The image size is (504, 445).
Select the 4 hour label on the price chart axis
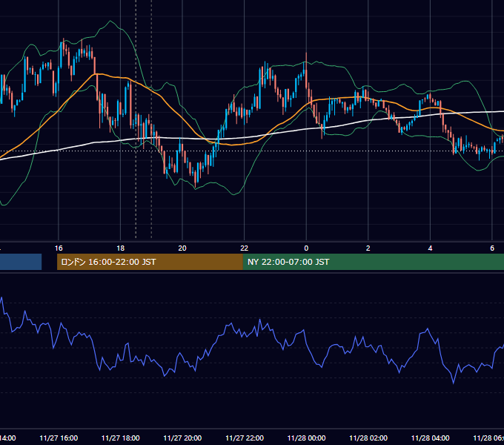pos(430,248)
